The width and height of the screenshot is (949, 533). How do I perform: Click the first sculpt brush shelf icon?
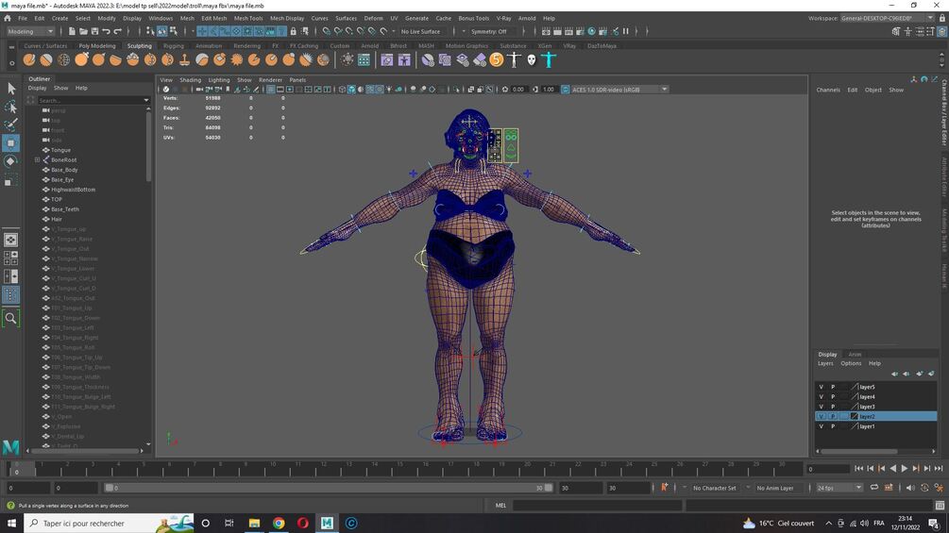[29, 59]
